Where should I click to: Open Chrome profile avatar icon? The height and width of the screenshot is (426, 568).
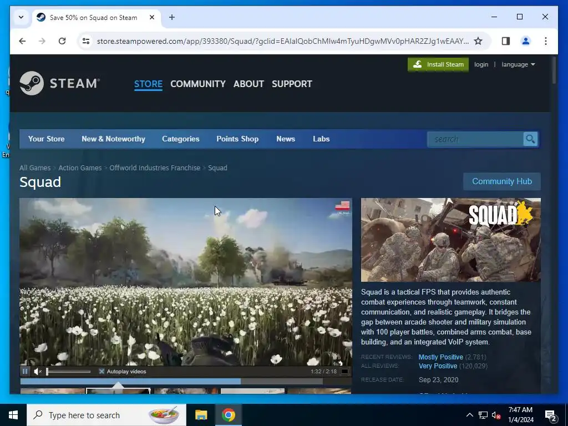tap(526, 41)
